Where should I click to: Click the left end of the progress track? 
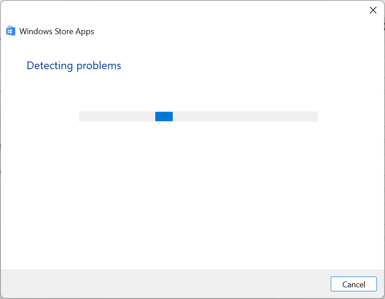coord(83,117)
